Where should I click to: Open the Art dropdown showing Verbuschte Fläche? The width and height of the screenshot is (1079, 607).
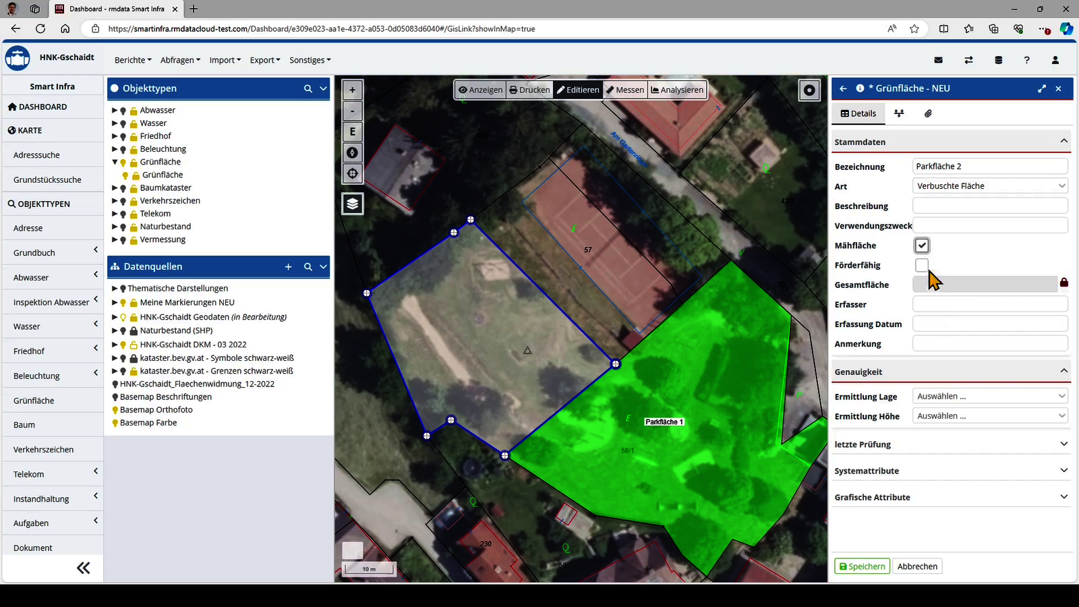[989, 186]
